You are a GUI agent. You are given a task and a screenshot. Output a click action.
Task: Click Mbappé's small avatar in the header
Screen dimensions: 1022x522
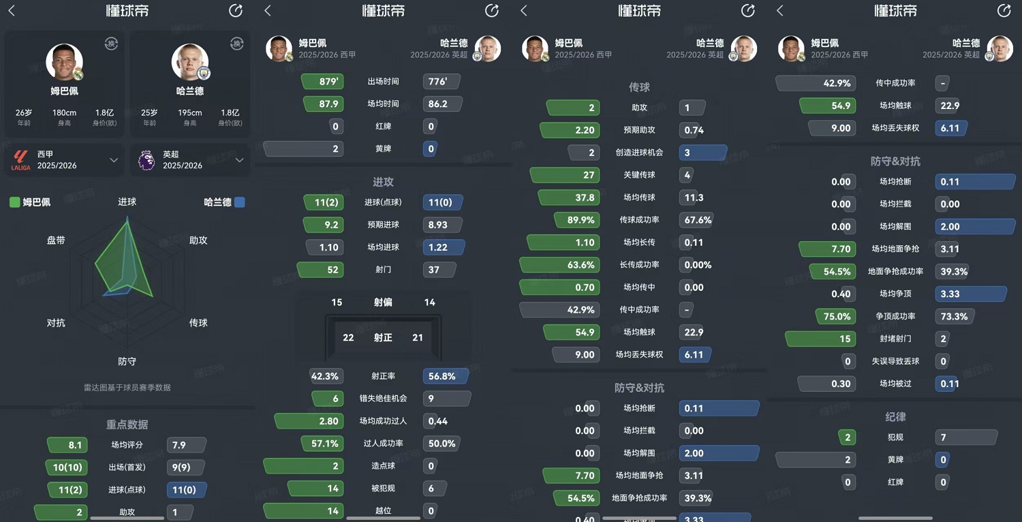coord(279,48)
